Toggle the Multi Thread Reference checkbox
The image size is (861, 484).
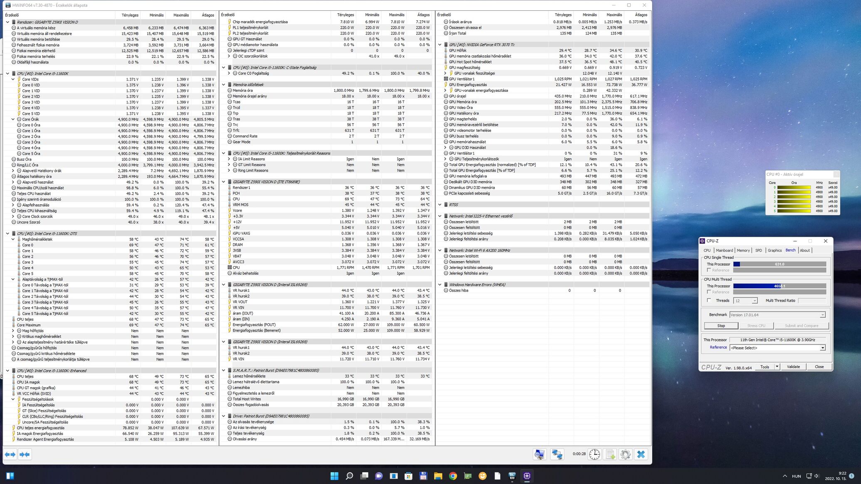coord(709,292)
